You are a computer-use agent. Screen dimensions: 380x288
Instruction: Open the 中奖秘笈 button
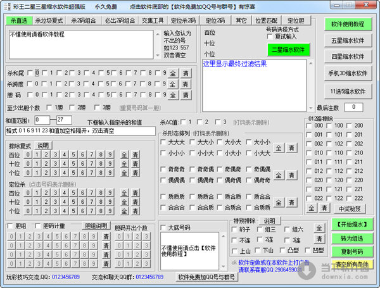tap(350, 208)
